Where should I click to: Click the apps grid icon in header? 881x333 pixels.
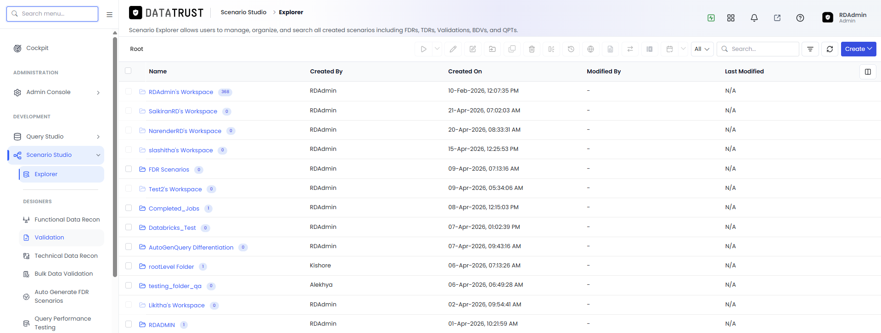point(731,18)
